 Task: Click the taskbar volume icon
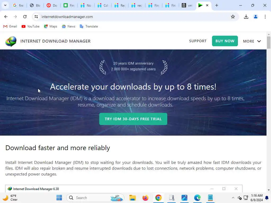pos(240,198)
